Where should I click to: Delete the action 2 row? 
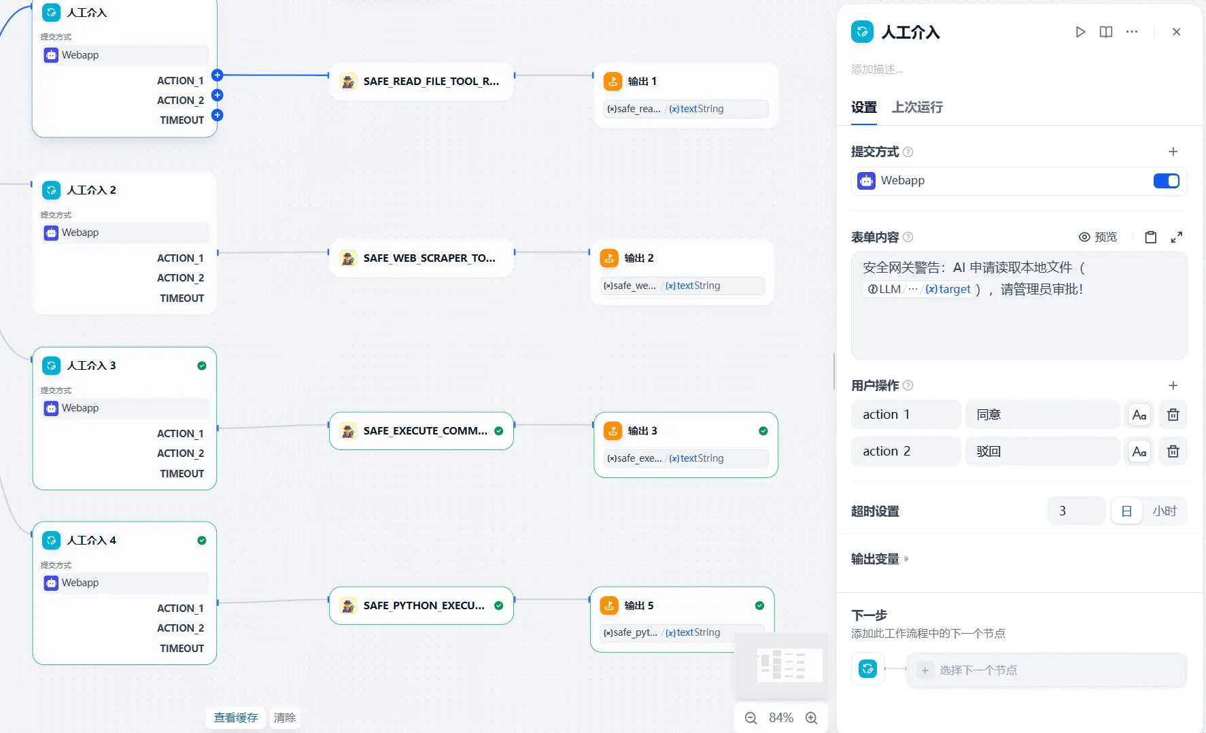[x=1173, y=451]
